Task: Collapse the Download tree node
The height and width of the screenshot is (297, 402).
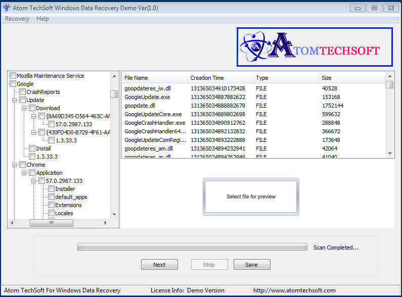Action: tap(24, 108)
